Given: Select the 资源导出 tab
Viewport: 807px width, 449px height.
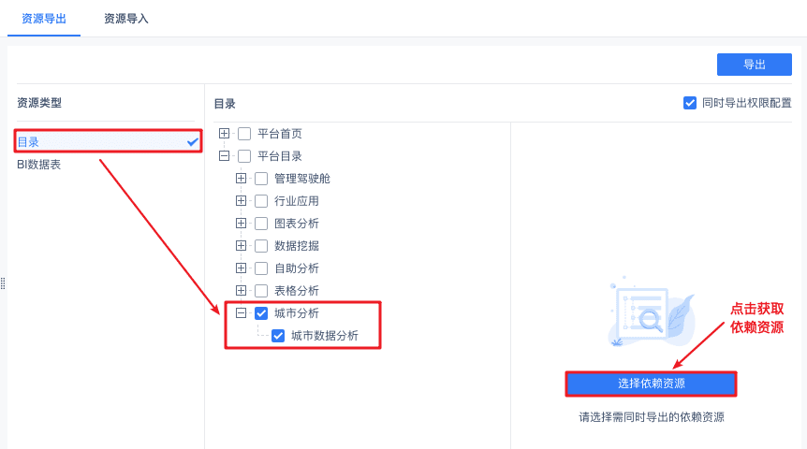Looking at the screenshot, I should click(44, 19).
